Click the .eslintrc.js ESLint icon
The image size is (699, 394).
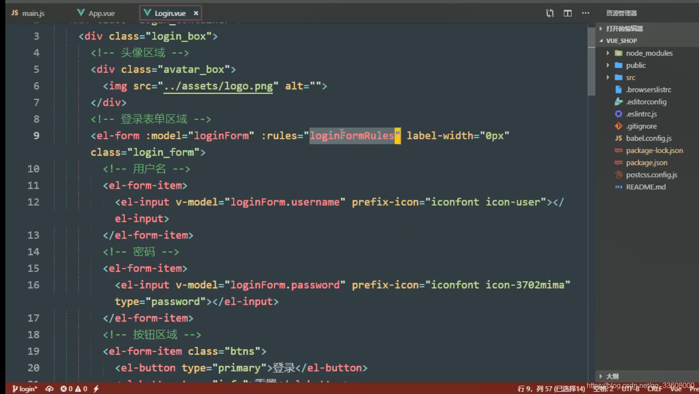pos(618,114)
